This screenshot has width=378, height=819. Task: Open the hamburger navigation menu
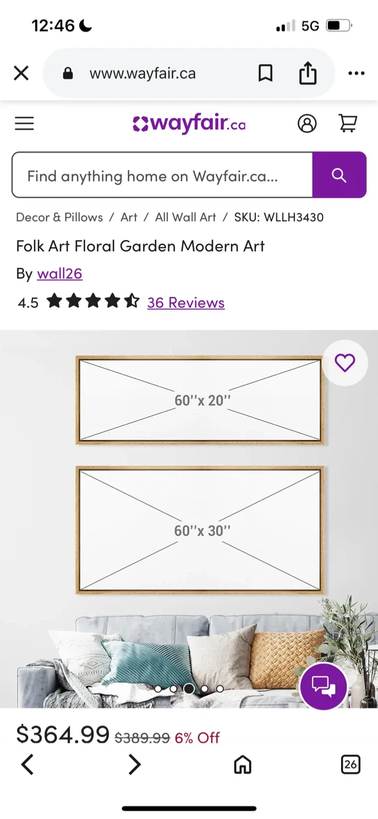[24, 123]
